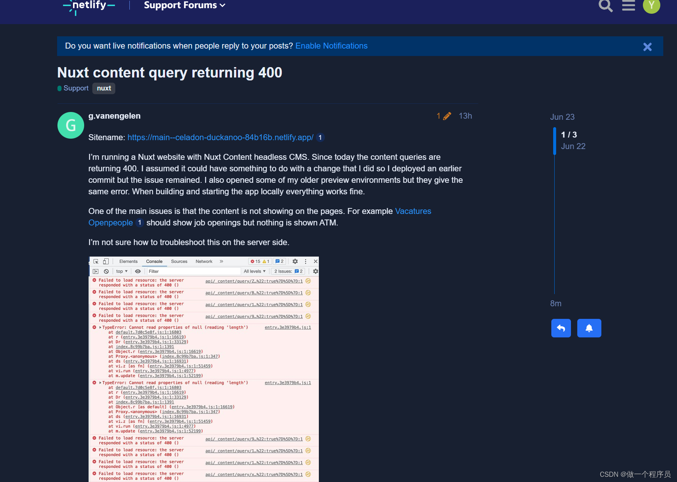Click the first index.8c99b7ba.js:1:1391 link

click(145, 347)
